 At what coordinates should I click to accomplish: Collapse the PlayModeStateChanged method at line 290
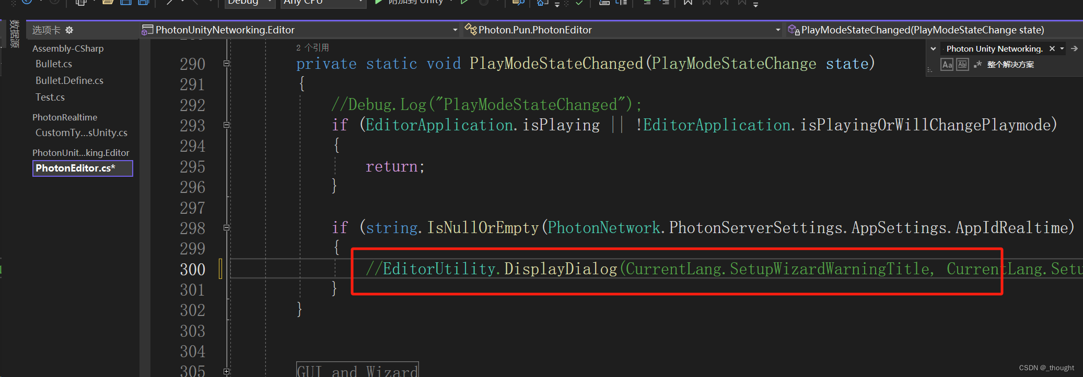click(x=226, y=64)
